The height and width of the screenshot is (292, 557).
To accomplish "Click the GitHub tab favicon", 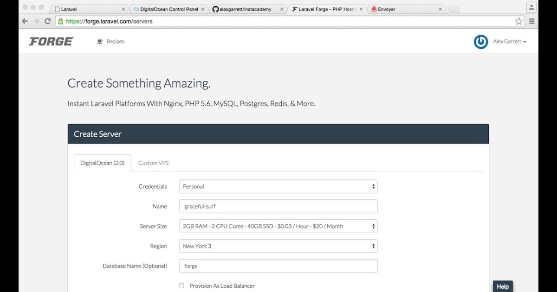I will 215,9.
